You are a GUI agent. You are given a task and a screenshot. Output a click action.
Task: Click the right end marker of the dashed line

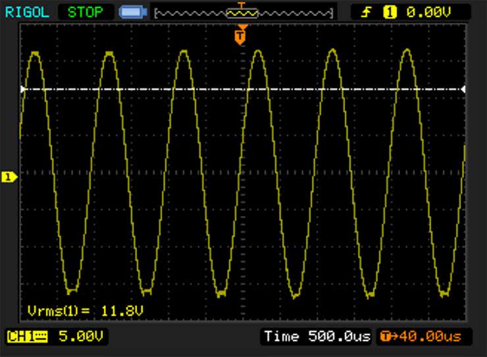[463, 89]
